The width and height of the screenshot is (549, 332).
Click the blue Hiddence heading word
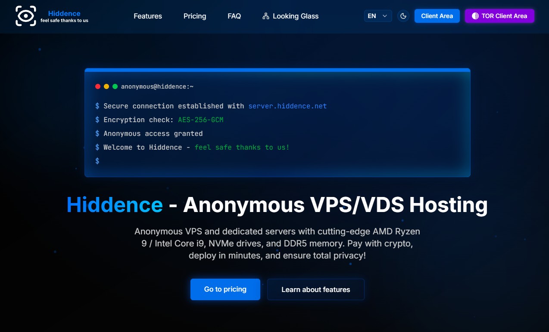click(115, 205)
